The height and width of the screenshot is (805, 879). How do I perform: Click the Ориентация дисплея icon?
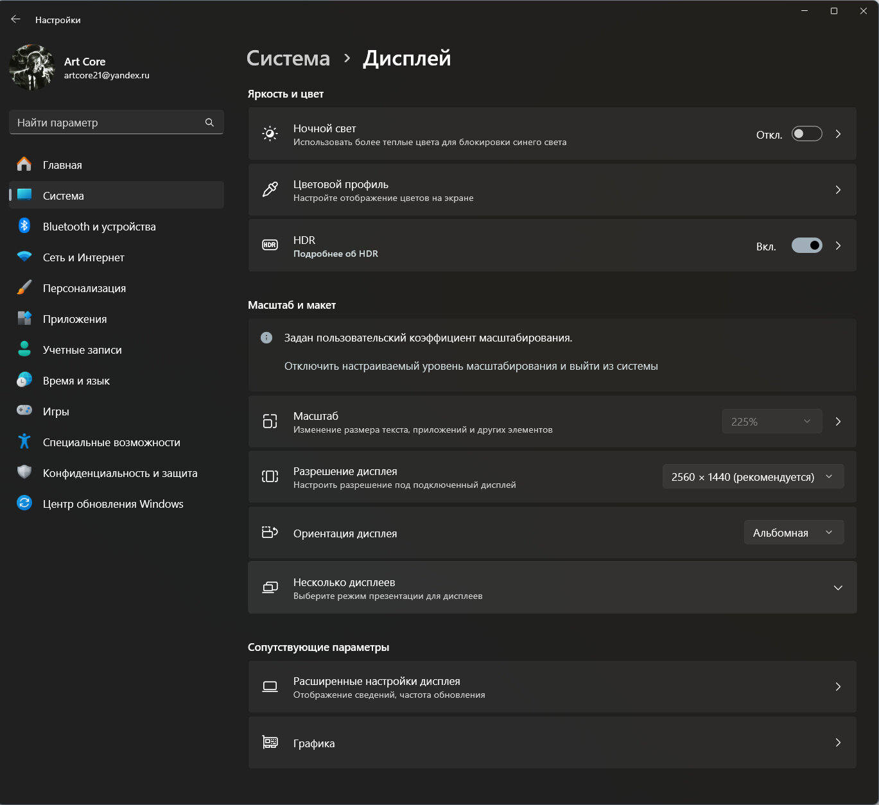click(x=270, y=532)
